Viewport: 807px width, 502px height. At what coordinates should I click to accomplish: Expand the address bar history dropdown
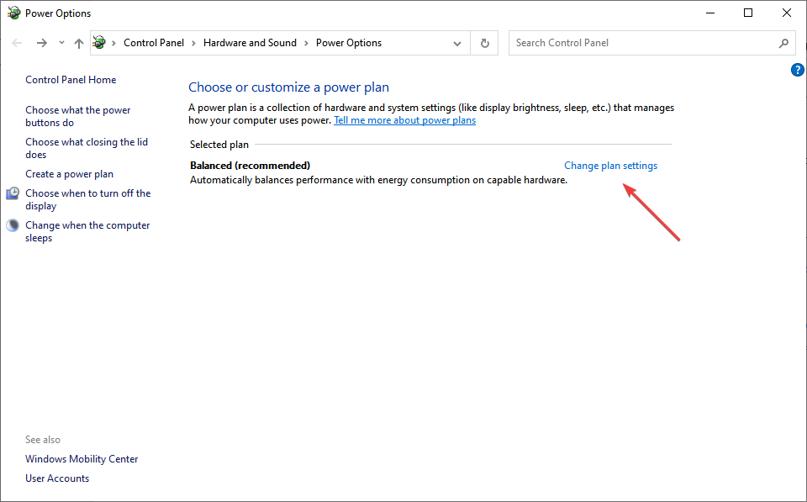(457, 43)
